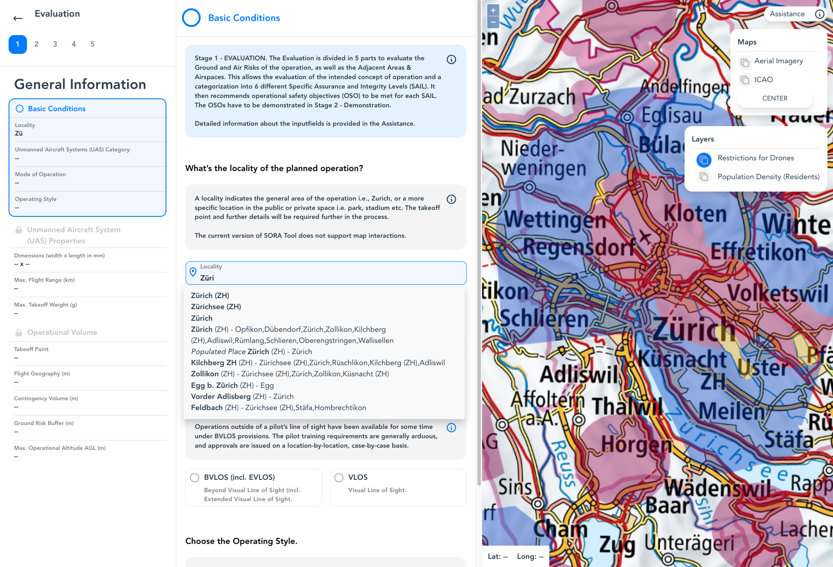Zoom out on the map
The image size is (833, 567).
493,22
